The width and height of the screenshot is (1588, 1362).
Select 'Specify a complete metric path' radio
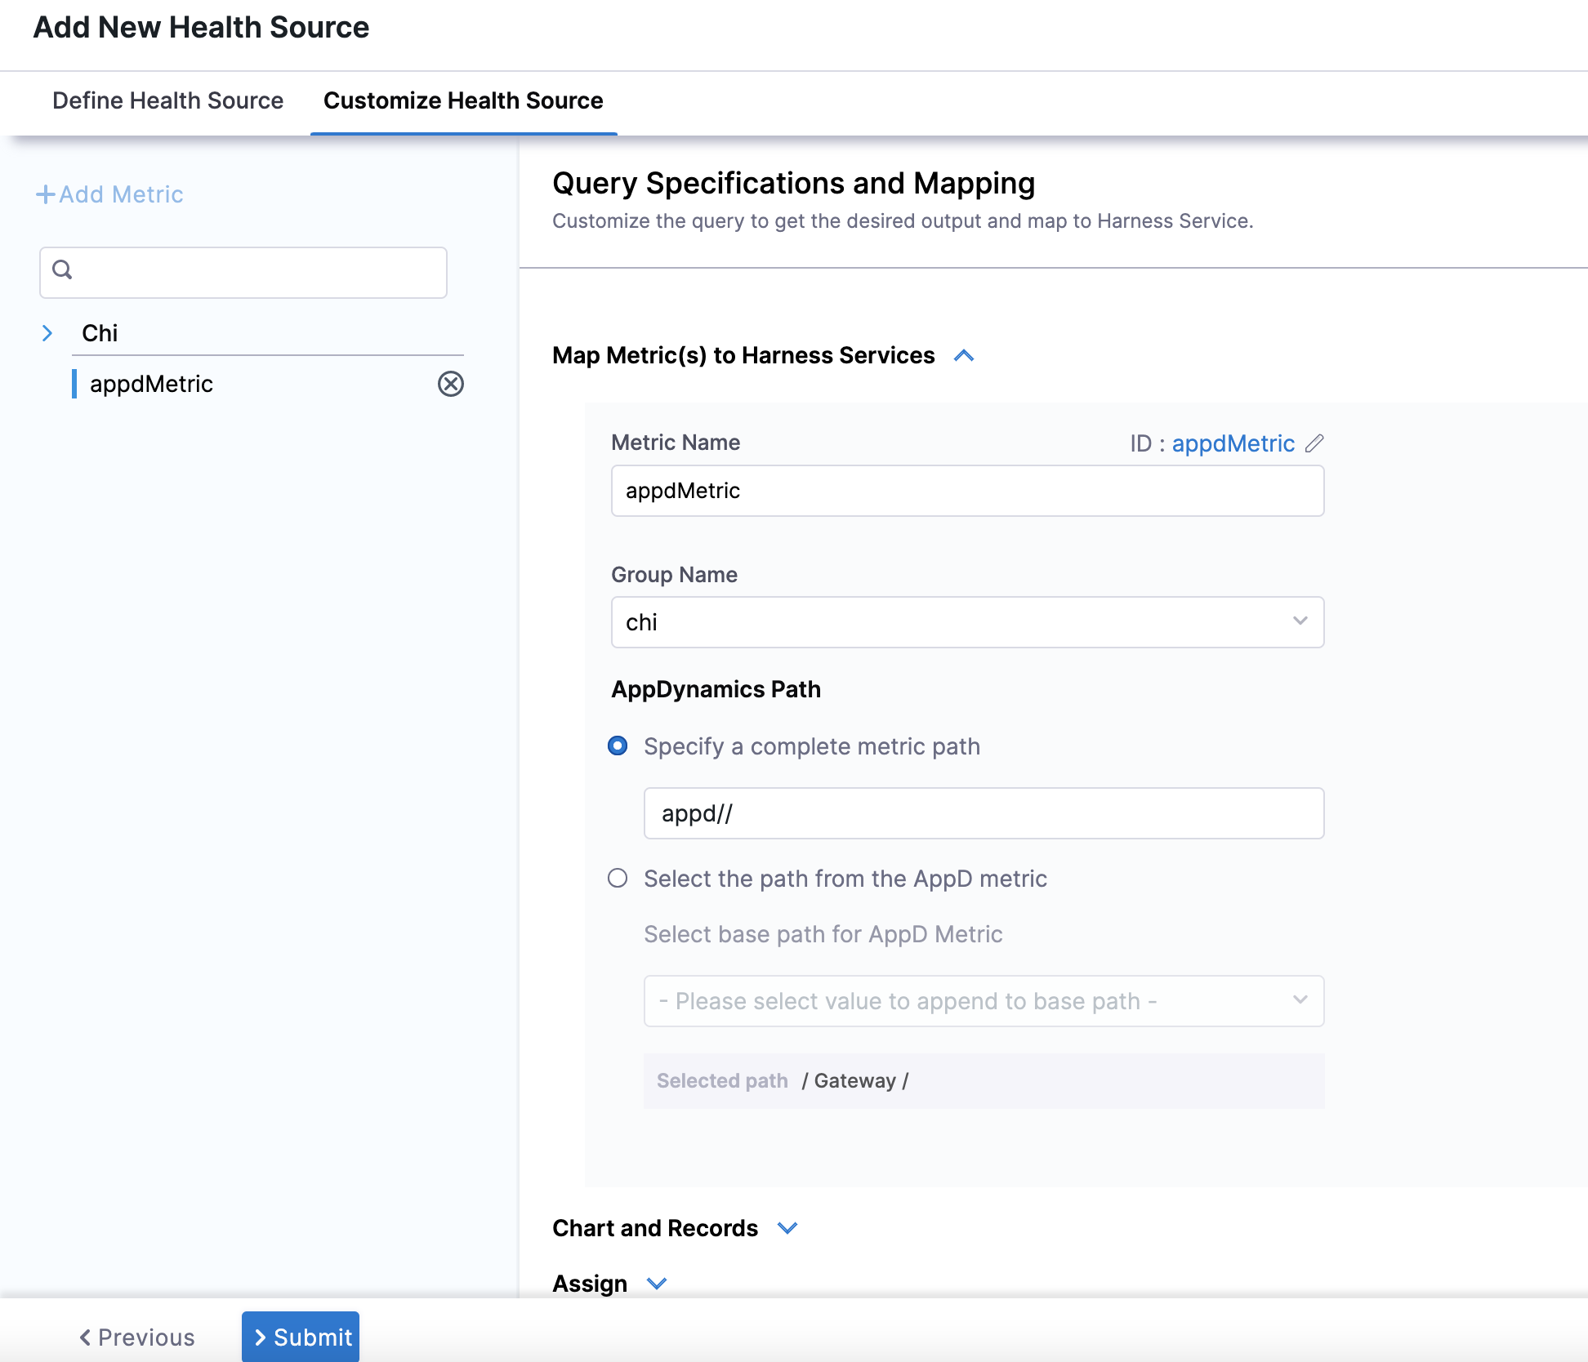[x=618, y=746]
